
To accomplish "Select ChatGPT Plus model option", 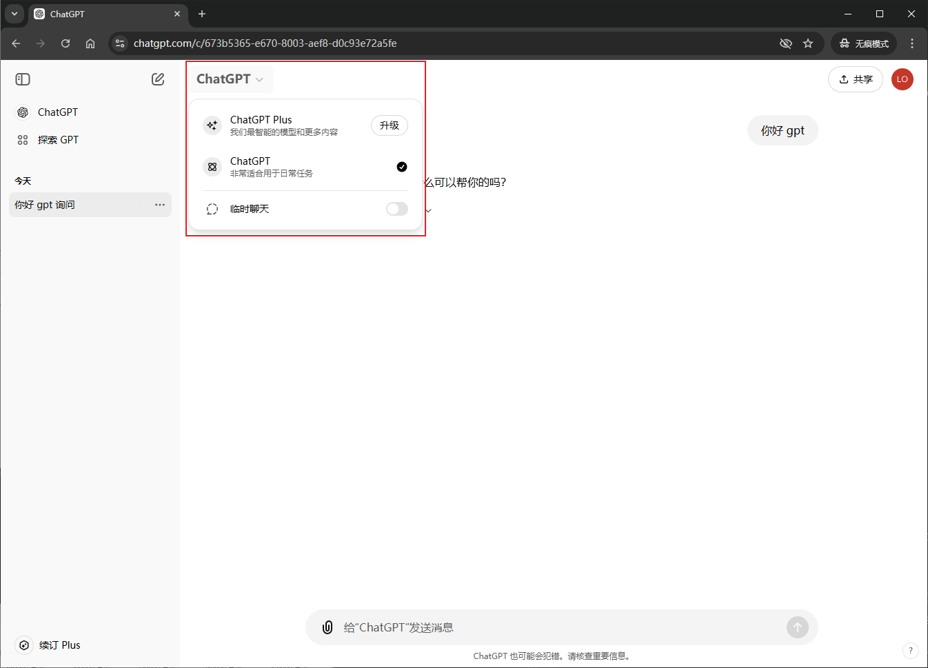I will (283, 125).
